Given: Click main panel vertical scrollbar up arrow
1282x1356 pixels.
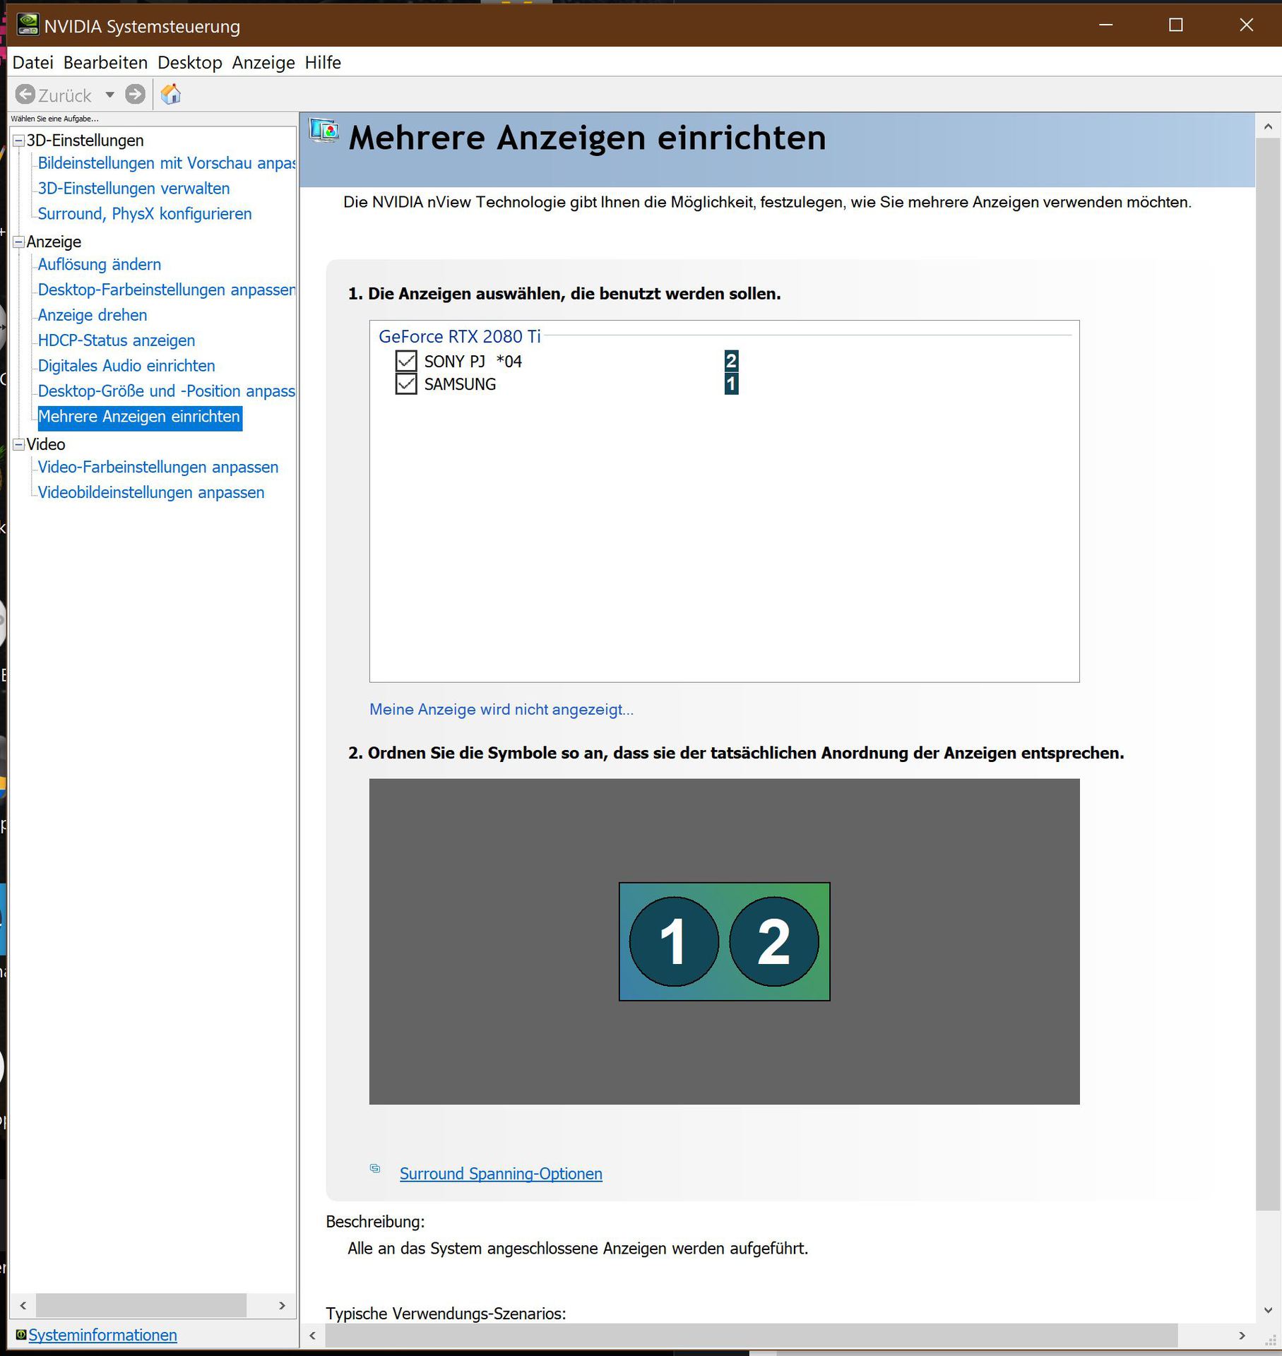Looking at the screenshot, I should pyautogui.click(x=1268, y=126).
